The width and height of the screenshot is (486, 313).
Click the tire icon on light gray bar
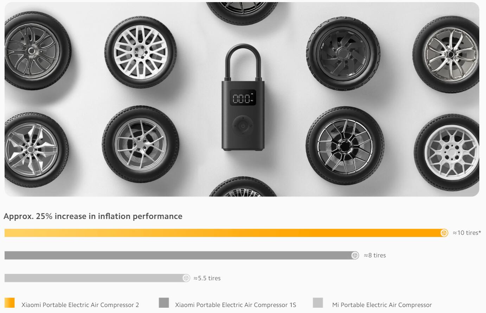tap(186, 278)
